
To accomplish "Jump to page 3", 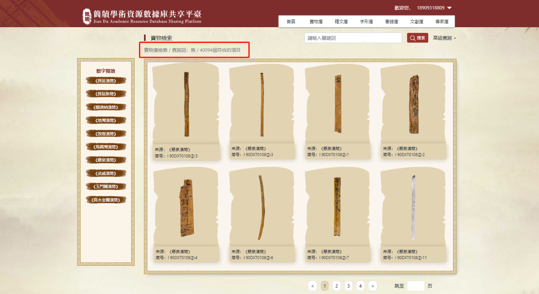I will (348, 286).
